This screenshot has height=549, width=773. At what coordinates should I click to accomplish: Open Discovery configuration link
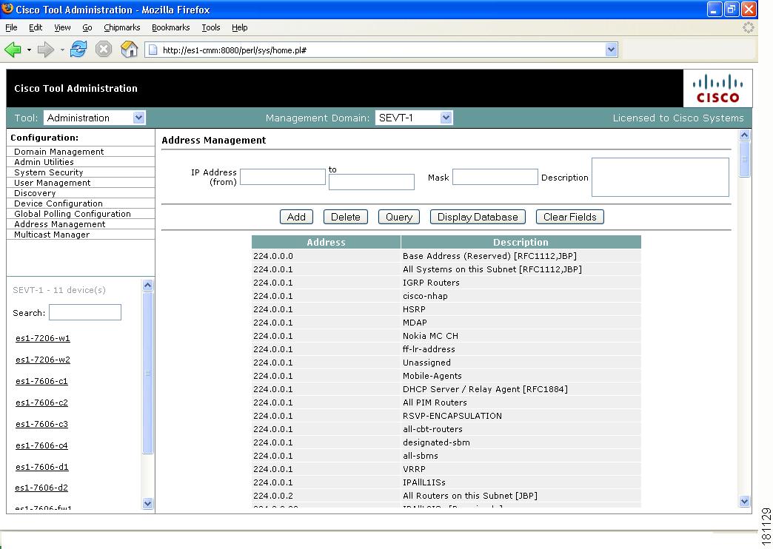pos(35,193)
